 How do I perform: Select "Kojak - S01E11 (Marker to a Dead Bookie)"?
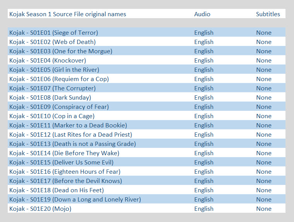coord(68,125)
